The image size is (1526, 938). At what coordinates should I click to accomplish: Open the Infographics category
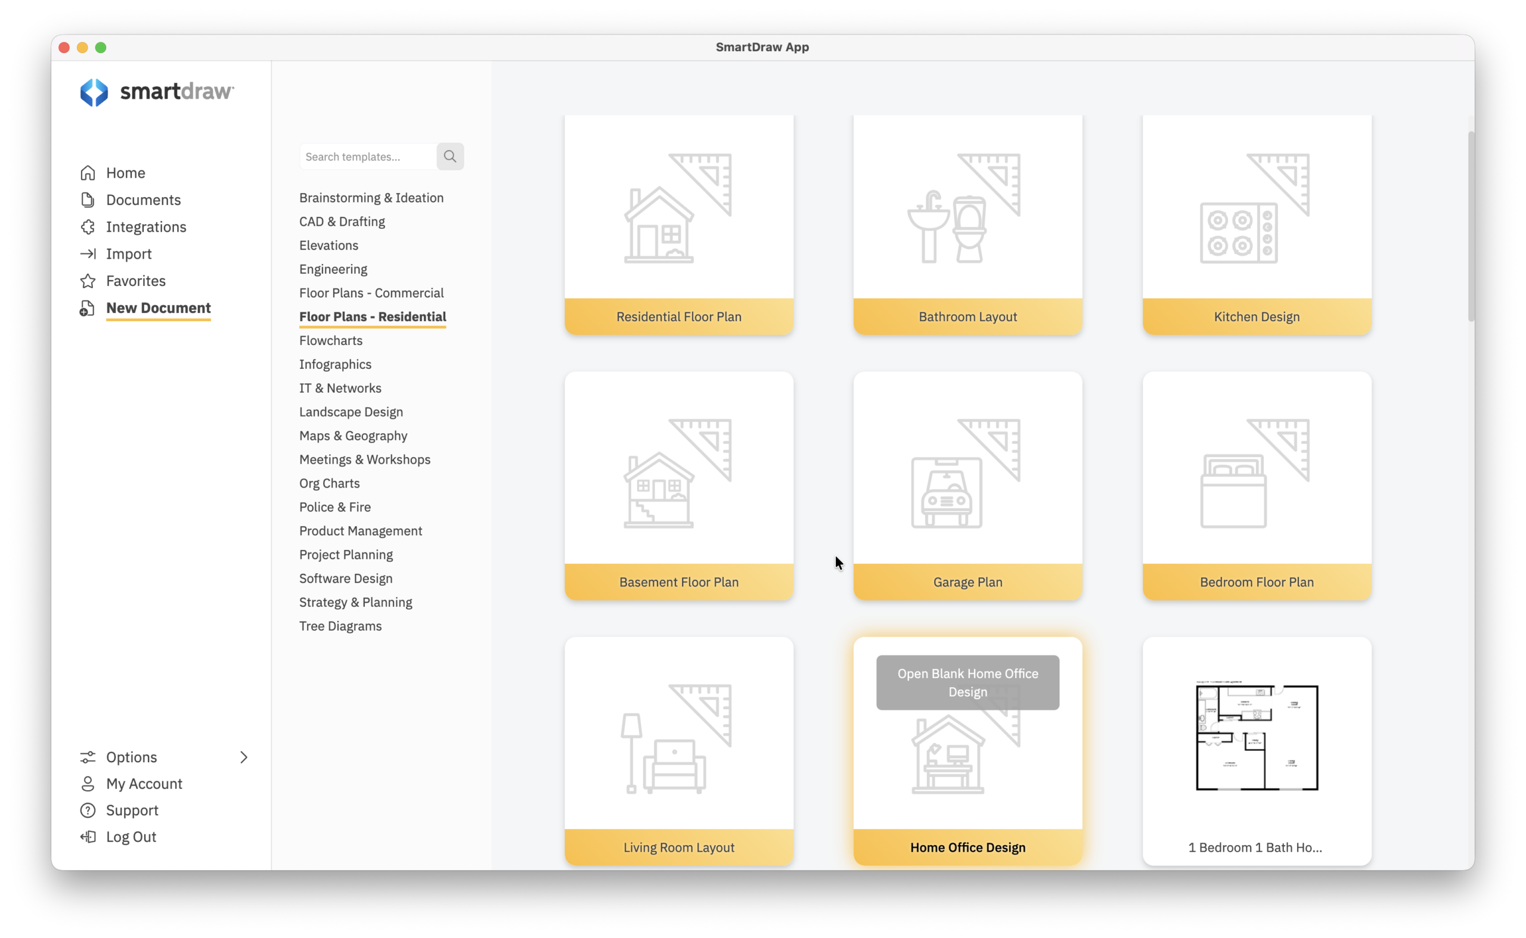pos(335,364)
